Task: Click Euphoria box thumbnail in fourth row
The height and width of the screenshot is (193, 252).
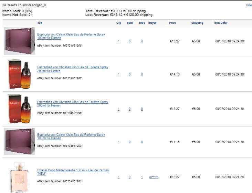Action: click(x=19, y=141)
